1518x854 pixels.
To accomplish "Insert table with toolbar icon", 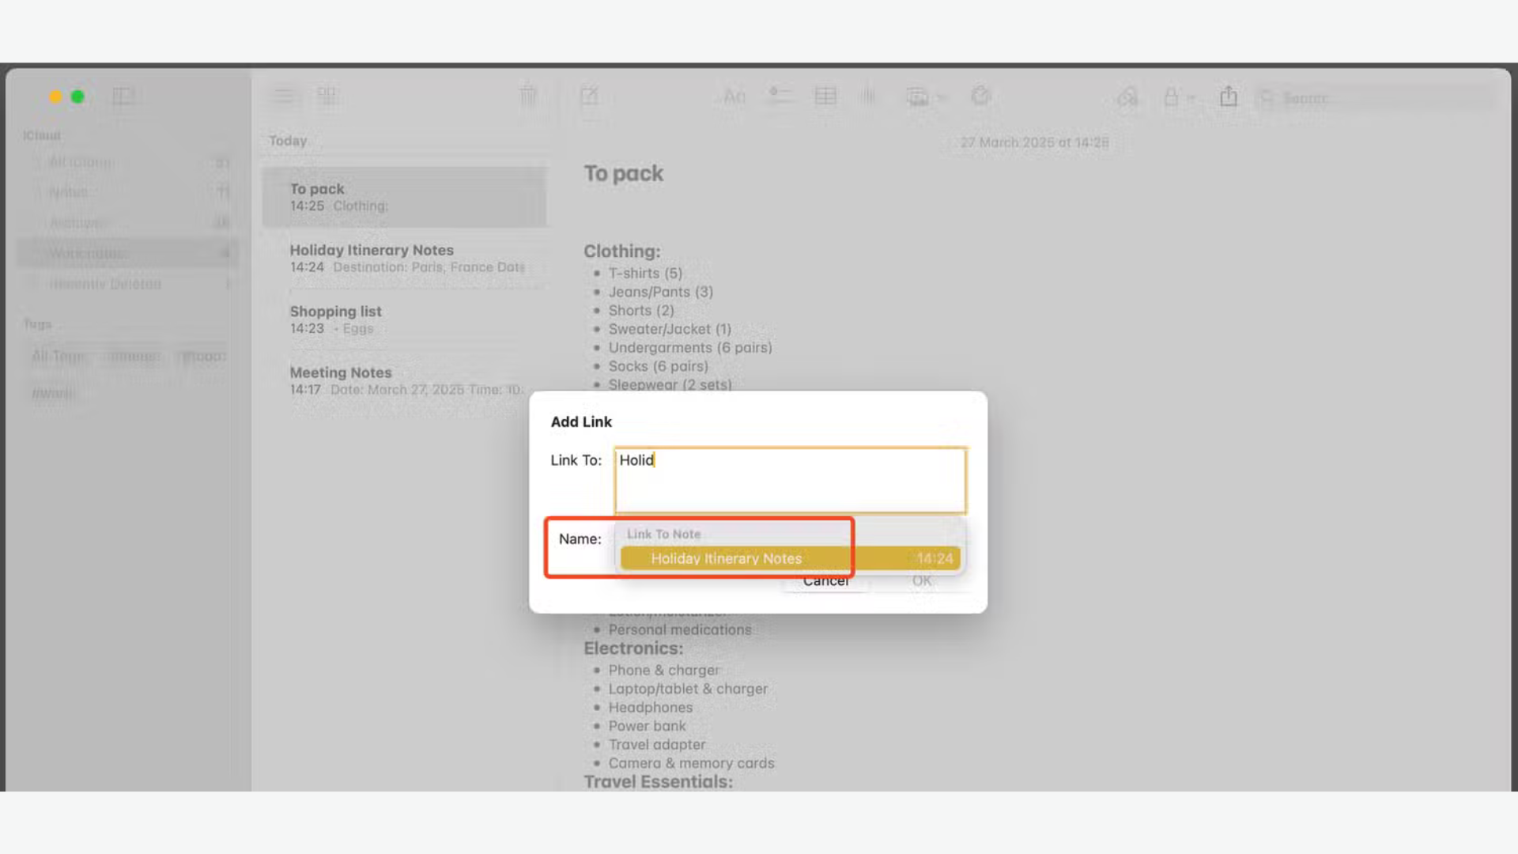I will 825,96.
